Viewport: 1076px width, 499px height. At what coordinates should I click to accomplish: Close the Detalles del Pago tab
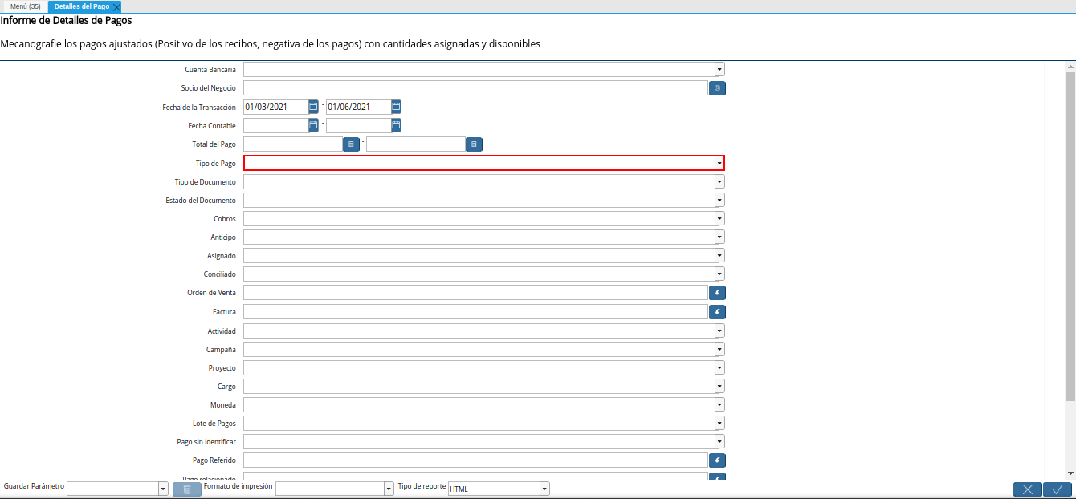[x=116, y=7]
